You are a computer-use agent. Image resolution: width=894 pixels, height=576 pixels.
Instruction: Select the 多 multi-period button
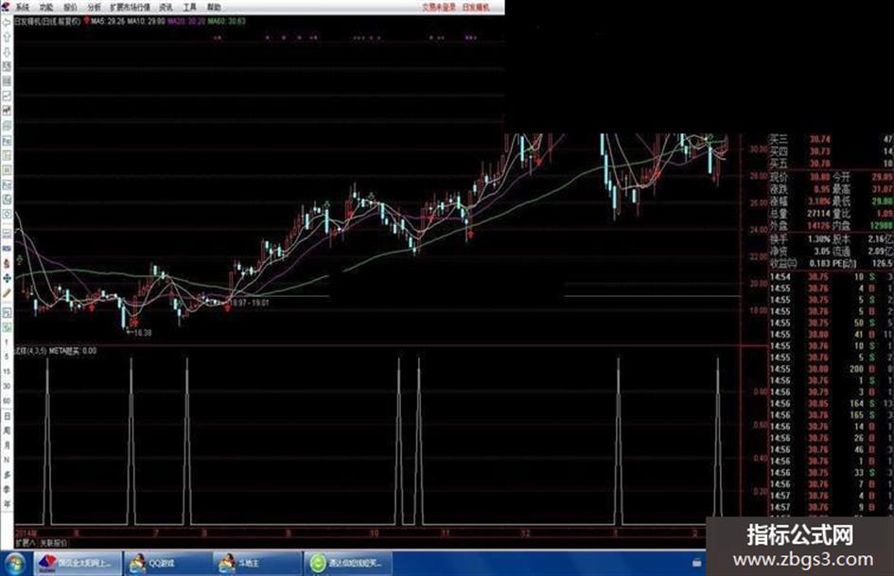pos(7,475)
